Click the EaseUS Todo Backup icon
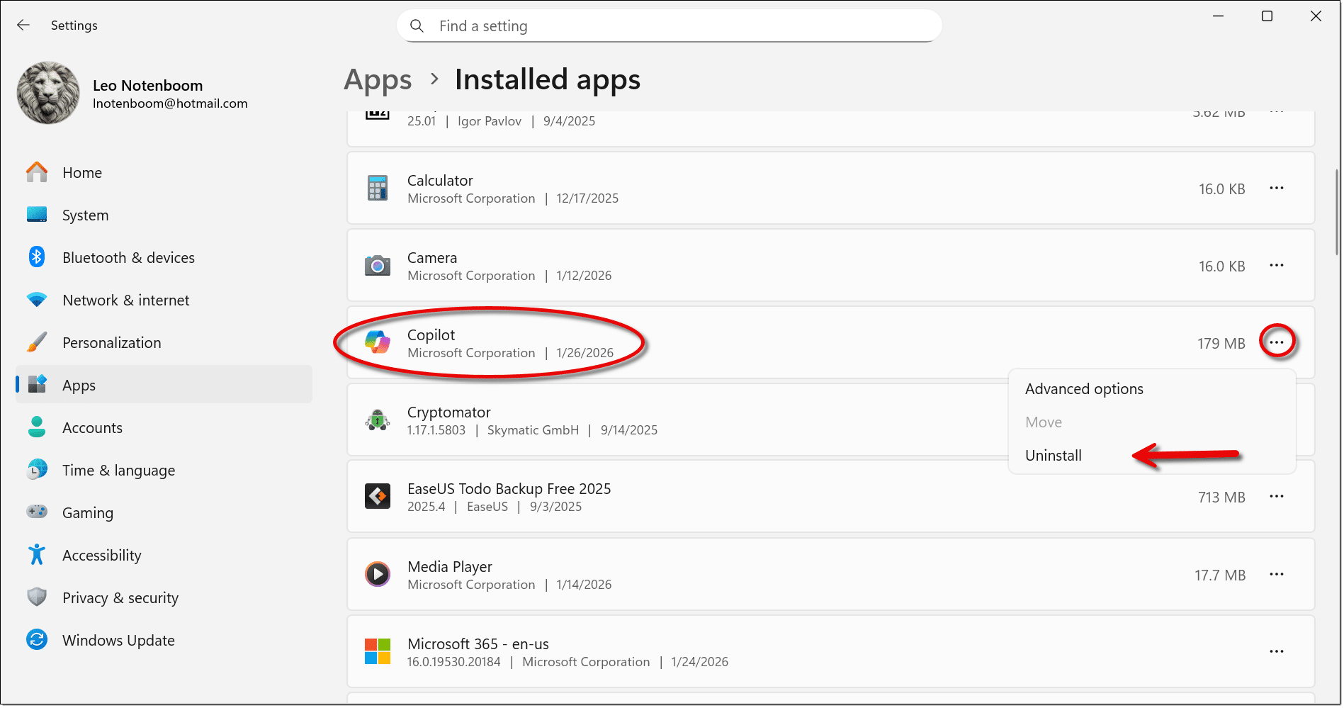This screenshot has width=1344, height=708. [377, 497]
